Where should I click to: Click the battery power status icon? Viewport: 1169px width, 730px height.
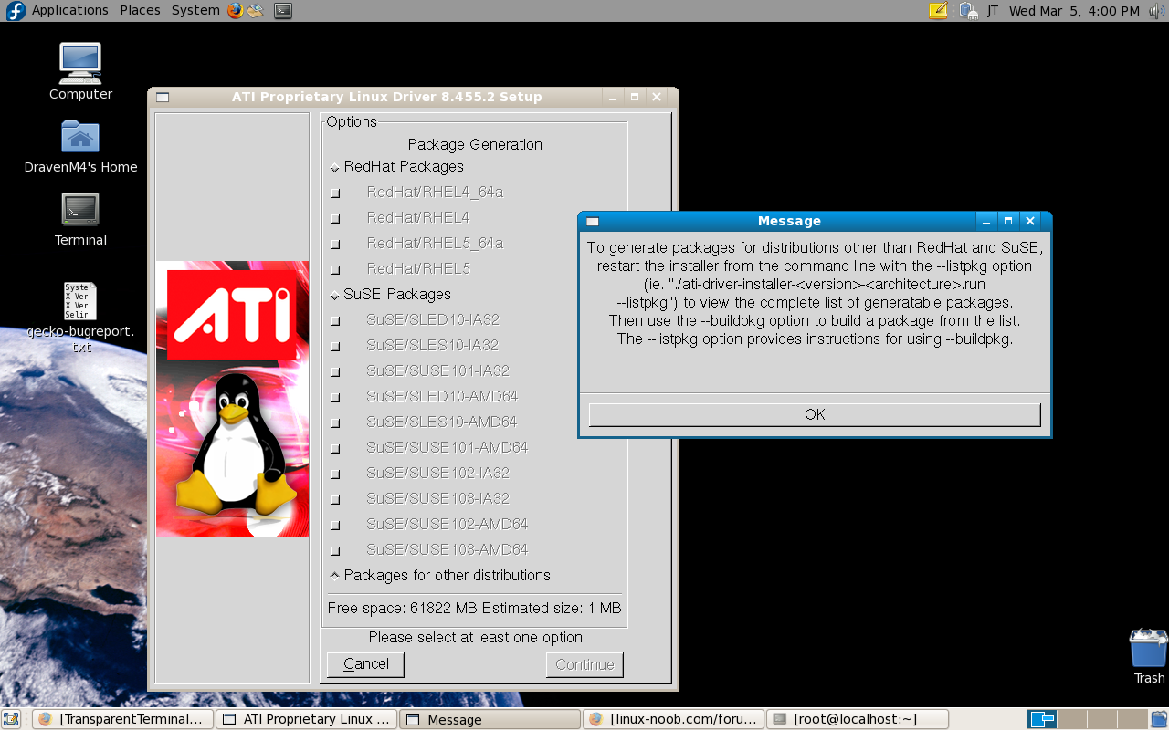968,11
